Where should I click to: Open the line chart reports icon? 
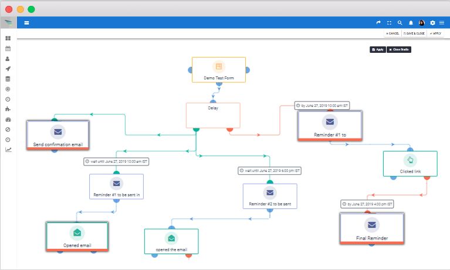pyautogui.click(x=8, y=150)
